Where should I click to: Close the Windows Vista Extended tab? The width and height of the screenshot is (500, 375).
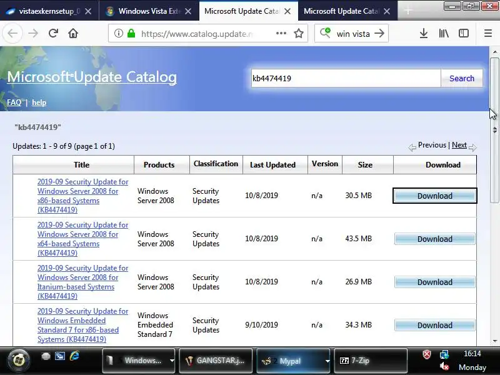188,11
